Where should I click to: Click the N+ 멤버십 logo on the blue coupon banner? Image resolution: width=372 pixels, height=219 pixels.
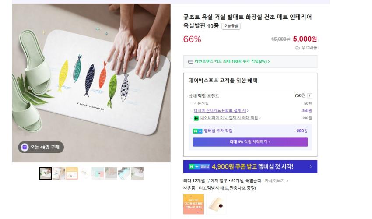(x=199, y=166)
